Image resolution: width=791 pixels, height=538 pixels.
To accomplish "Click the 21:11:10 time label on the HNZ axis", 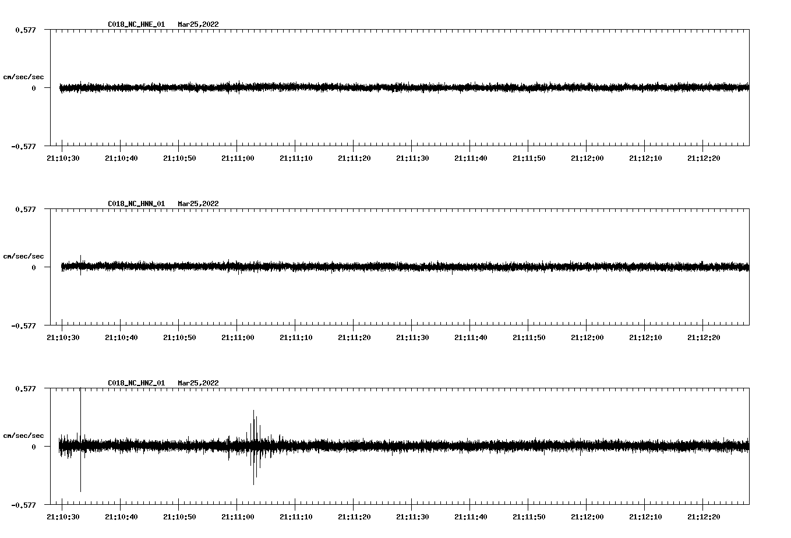I will click(296, 517).
